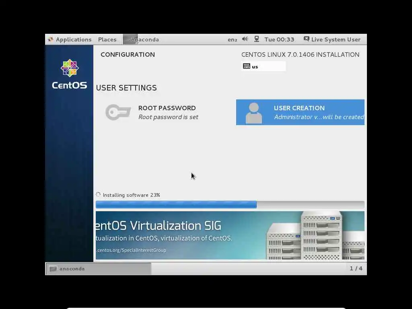Click the Root password is set status text
Screen dimensions: 412x309
coord(168,117)
